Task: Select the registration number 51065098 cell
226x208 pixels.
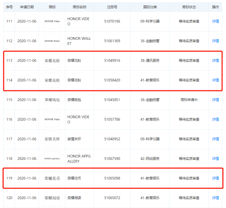Action: pos(112,178)
